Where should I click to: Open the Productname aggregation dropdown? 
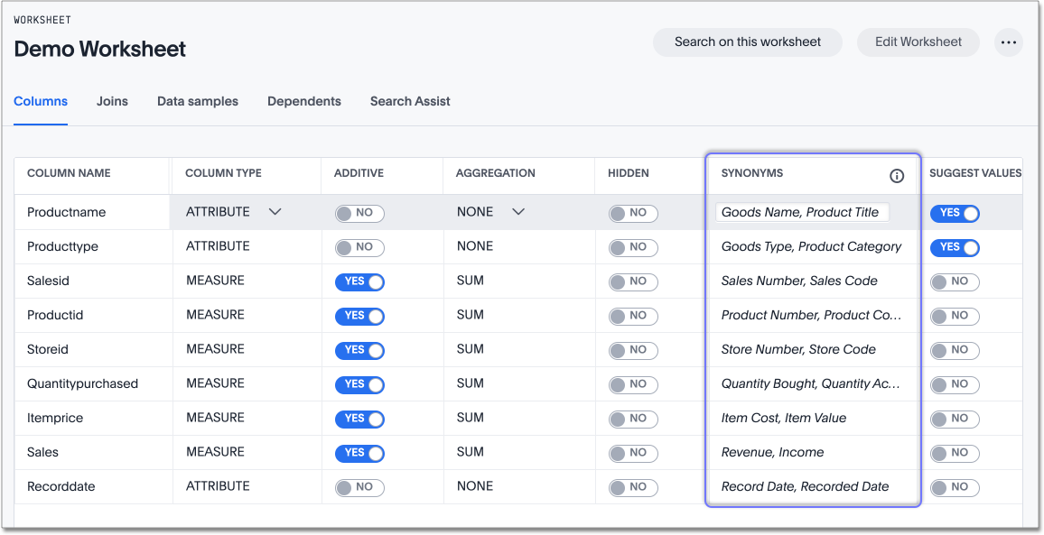tap(517, 212)
